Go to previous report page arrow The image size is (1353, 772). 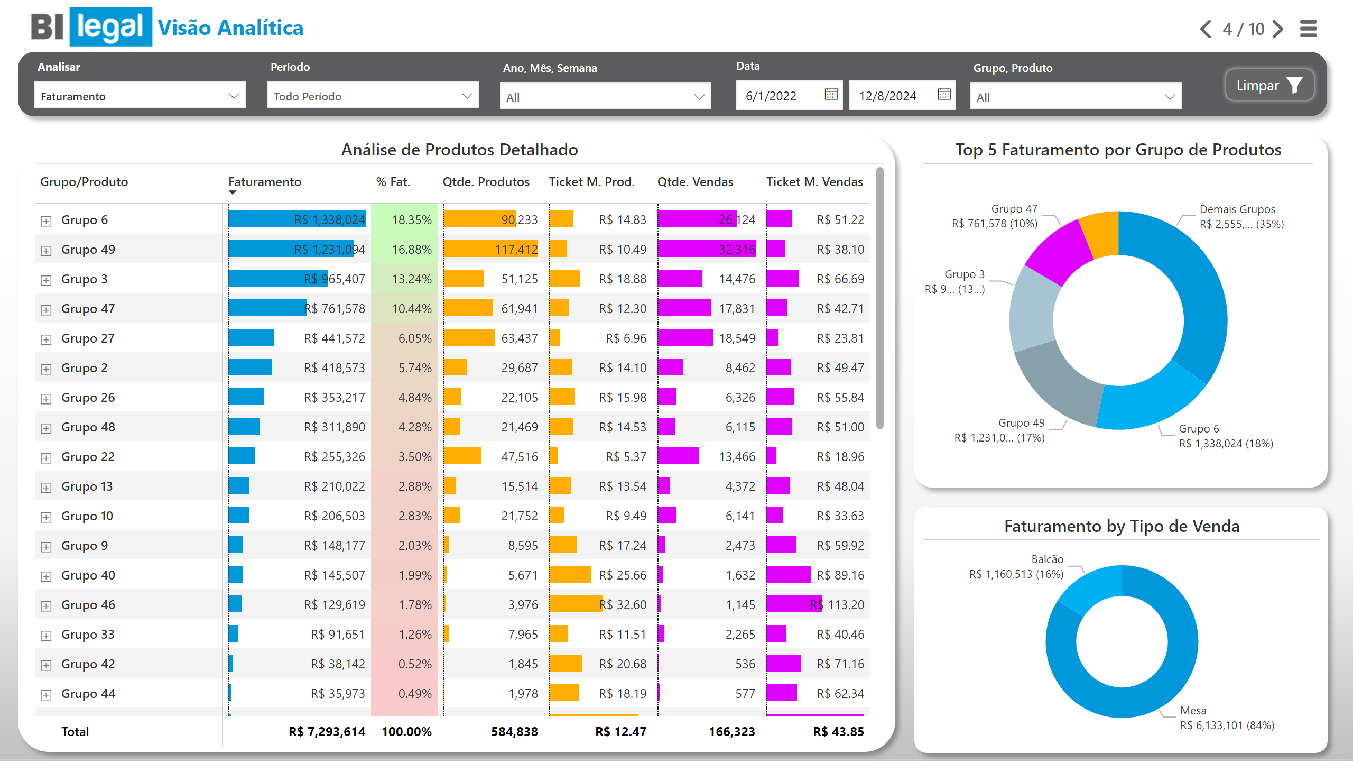(1206, 29)
